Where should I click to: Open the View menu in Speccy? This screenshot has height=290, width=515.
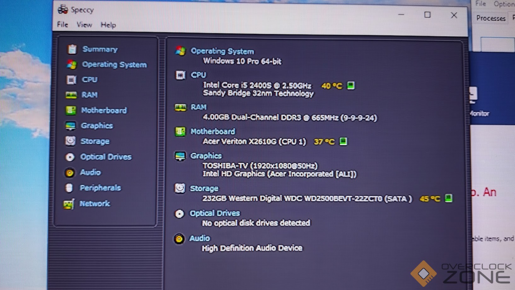point(84,25)
